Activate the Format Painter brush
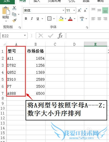The width and height of the screenshot is (109, 142). (15, 20)
